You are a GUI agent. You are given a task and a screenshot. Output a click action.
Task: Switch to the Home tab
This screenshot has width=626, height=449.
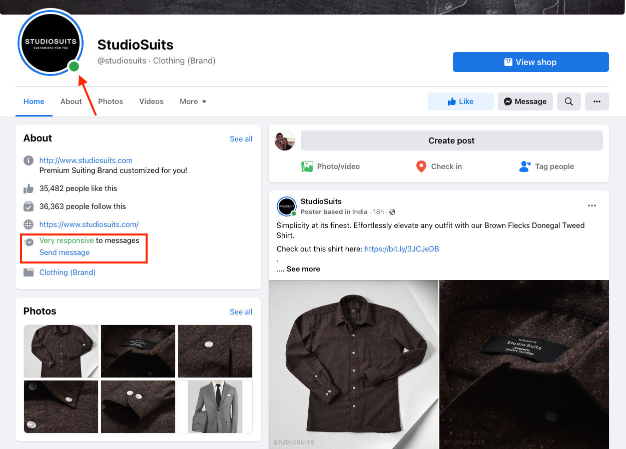coord(34,101)
